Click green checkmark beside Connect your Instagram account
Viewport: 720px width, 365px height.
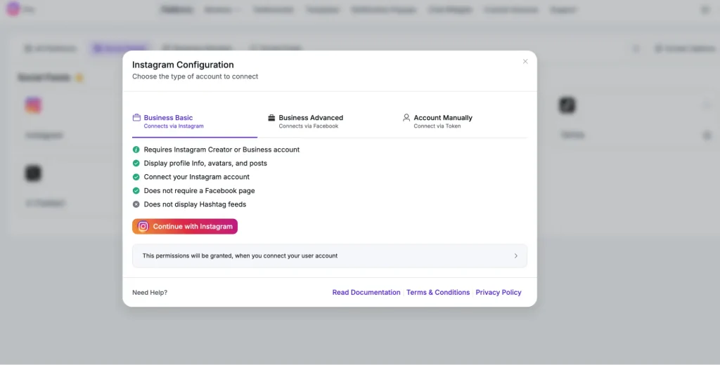coord(136,177)
